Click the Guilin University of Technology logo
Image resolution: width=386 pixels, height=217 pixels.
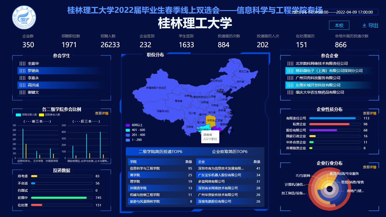pos(24,18)
